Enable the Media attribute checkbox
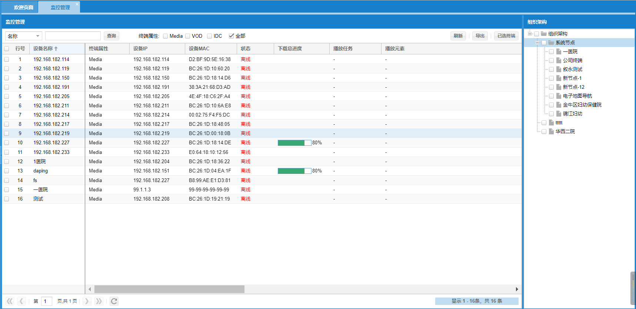 pyautogui.click(x=166, y=36)
